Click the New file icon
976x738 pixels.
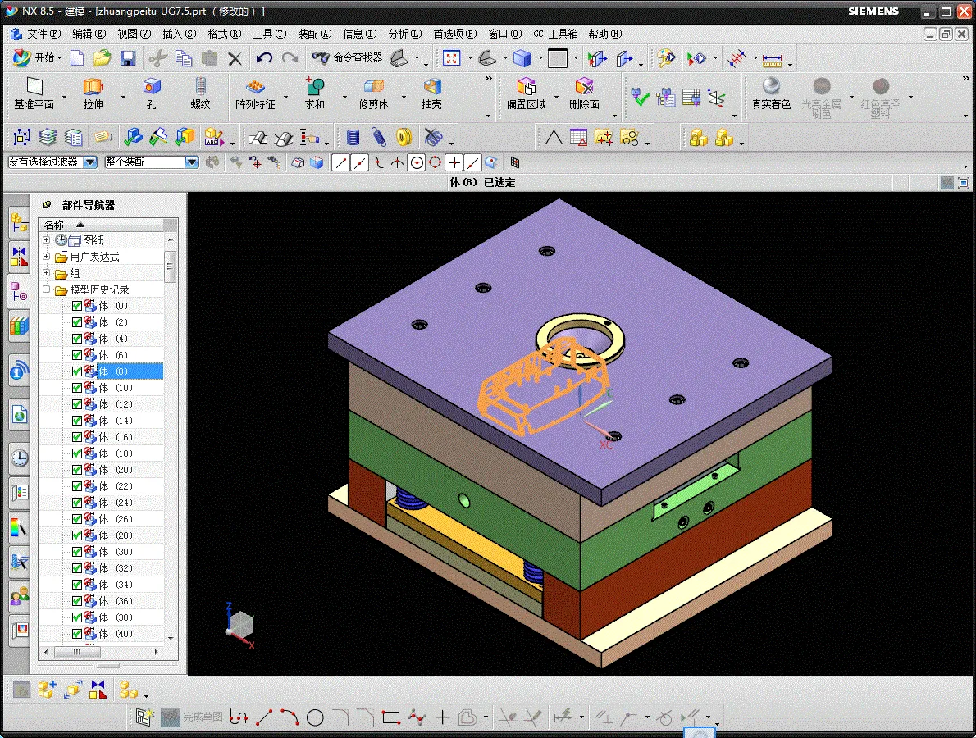coord(77,58)
